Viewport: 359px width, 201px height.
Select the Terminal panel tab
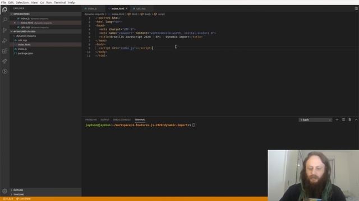(140, 119)
